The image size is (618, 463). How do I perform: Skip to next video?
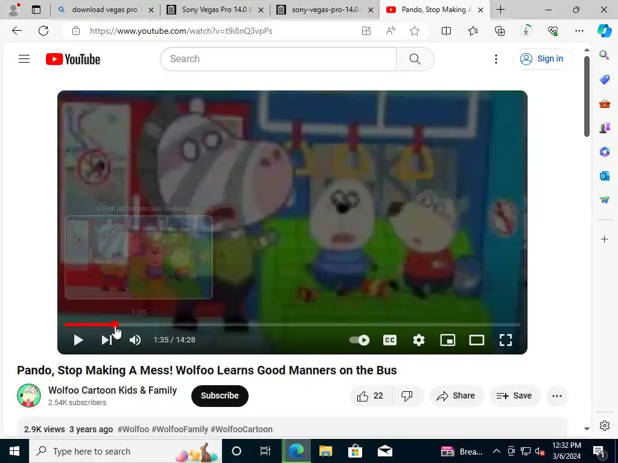tap(106, 340)
